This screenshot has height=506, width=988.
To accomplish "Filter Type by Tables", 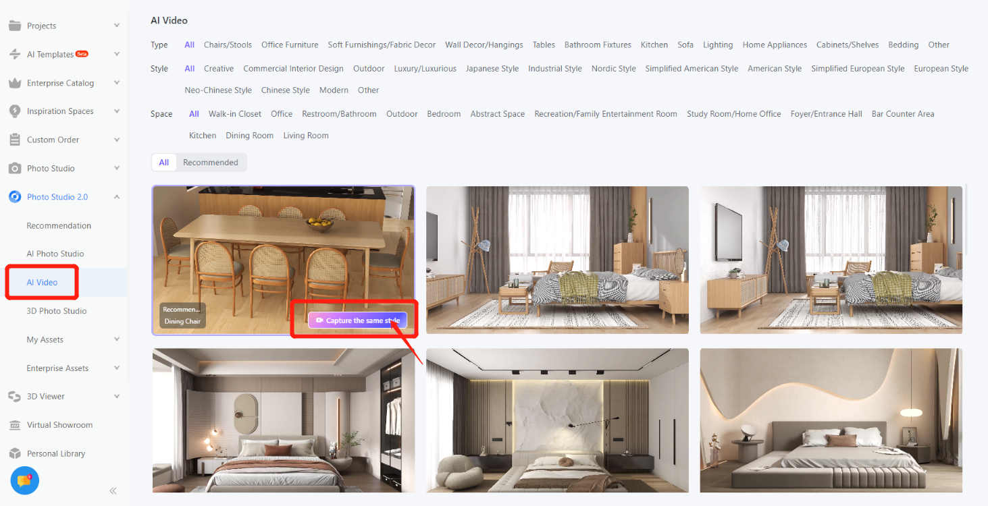I will coord(544,45).
